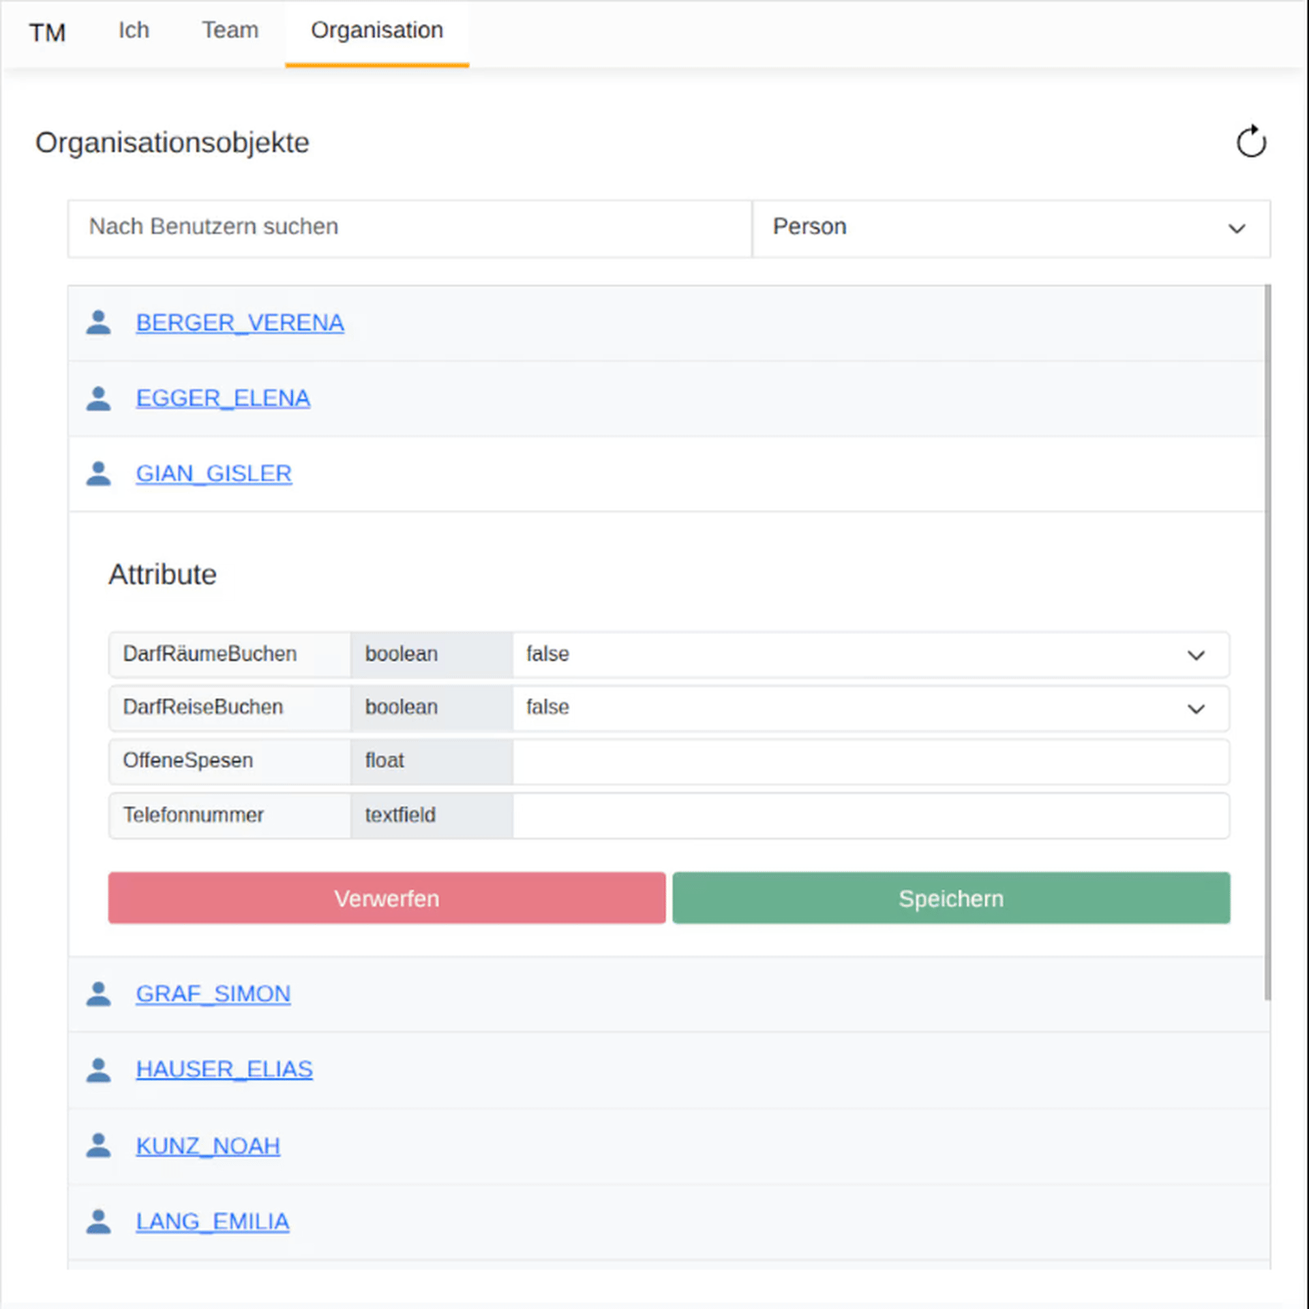This screenshot has width=1309, height=1309.
Task: Click the Nach Benutzern suchen search field
Action: tap(409, 228)
